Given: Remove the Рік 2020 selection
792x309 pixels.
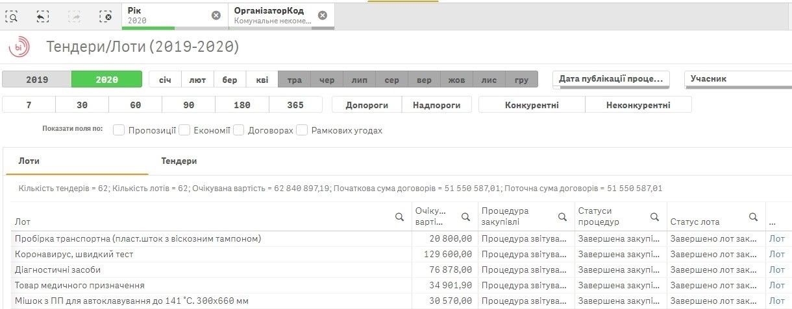Looking at the screenshot, I should [216, 16].
